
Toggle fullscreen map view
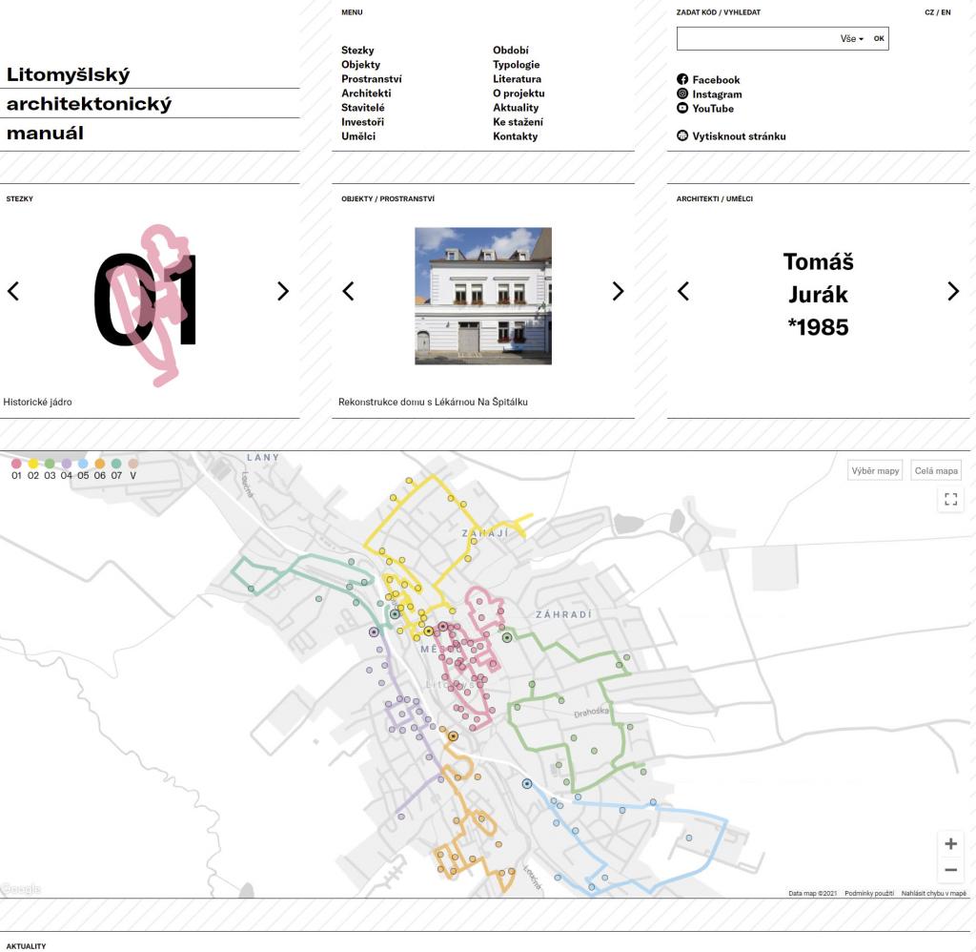(x=950, y=499)
